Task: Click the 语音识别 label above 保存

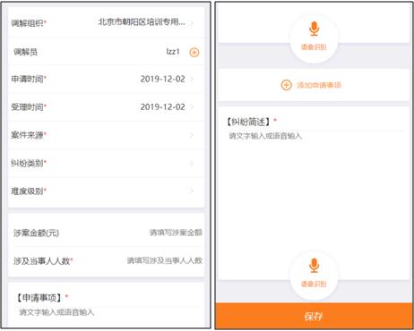Action: pyautogui.click(x=314, y=284)
